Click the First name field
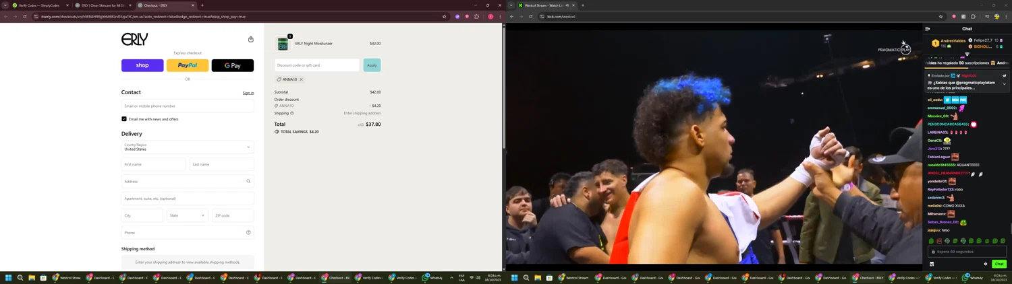 click(153, 164)
